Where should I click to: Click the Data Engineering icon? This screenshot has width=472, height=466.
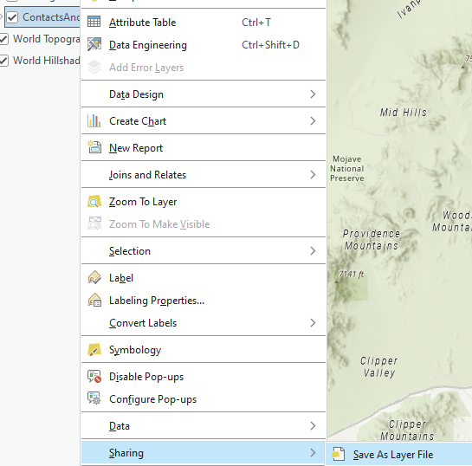(94, 44)
